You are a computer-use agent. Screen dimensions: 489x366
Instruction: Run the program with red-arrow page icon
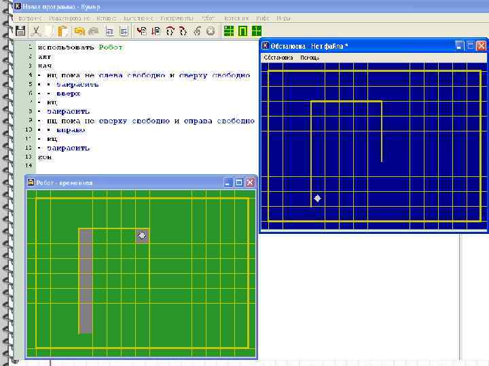tap(142, 30)
